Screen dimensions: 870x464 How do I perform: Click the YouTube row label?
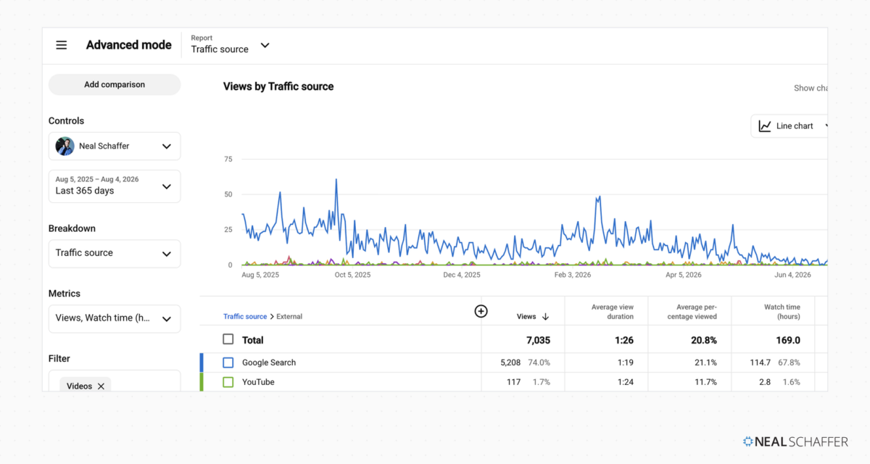coord(258,382)
